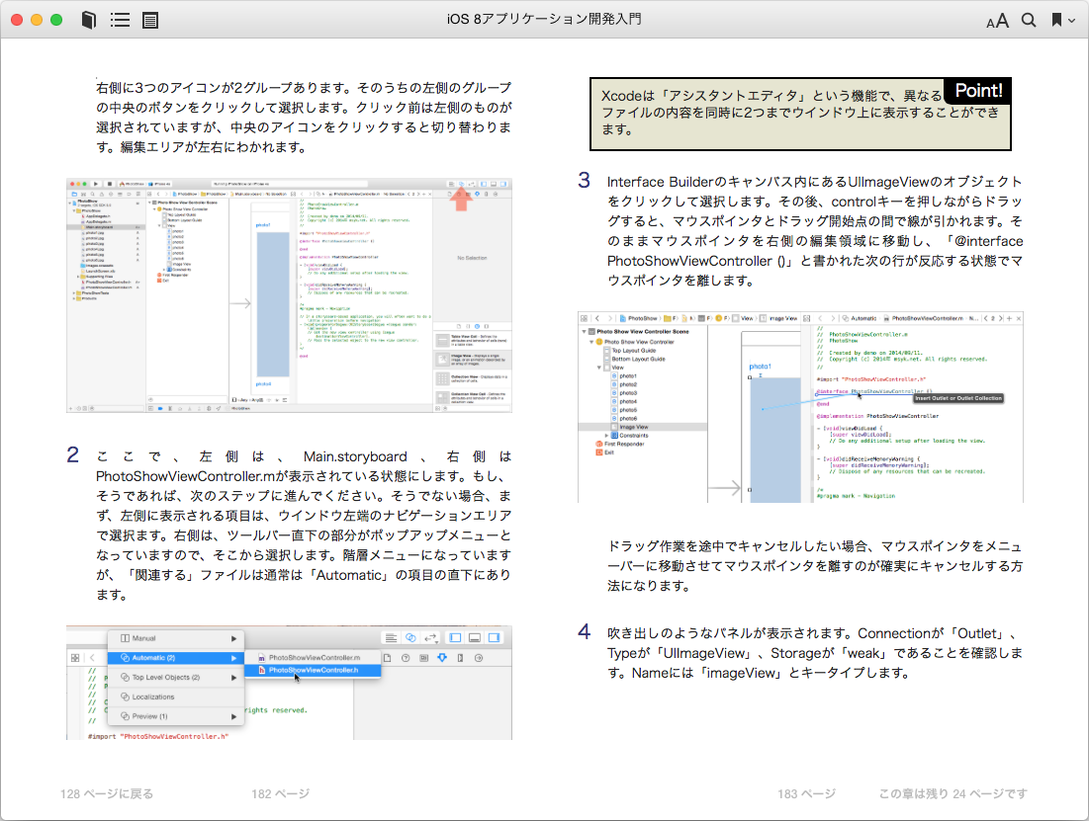Open the Xcode assistant editor screenshot
Image resolution: width=1089 pixels, height=821 pixels.
coord(289,294)
